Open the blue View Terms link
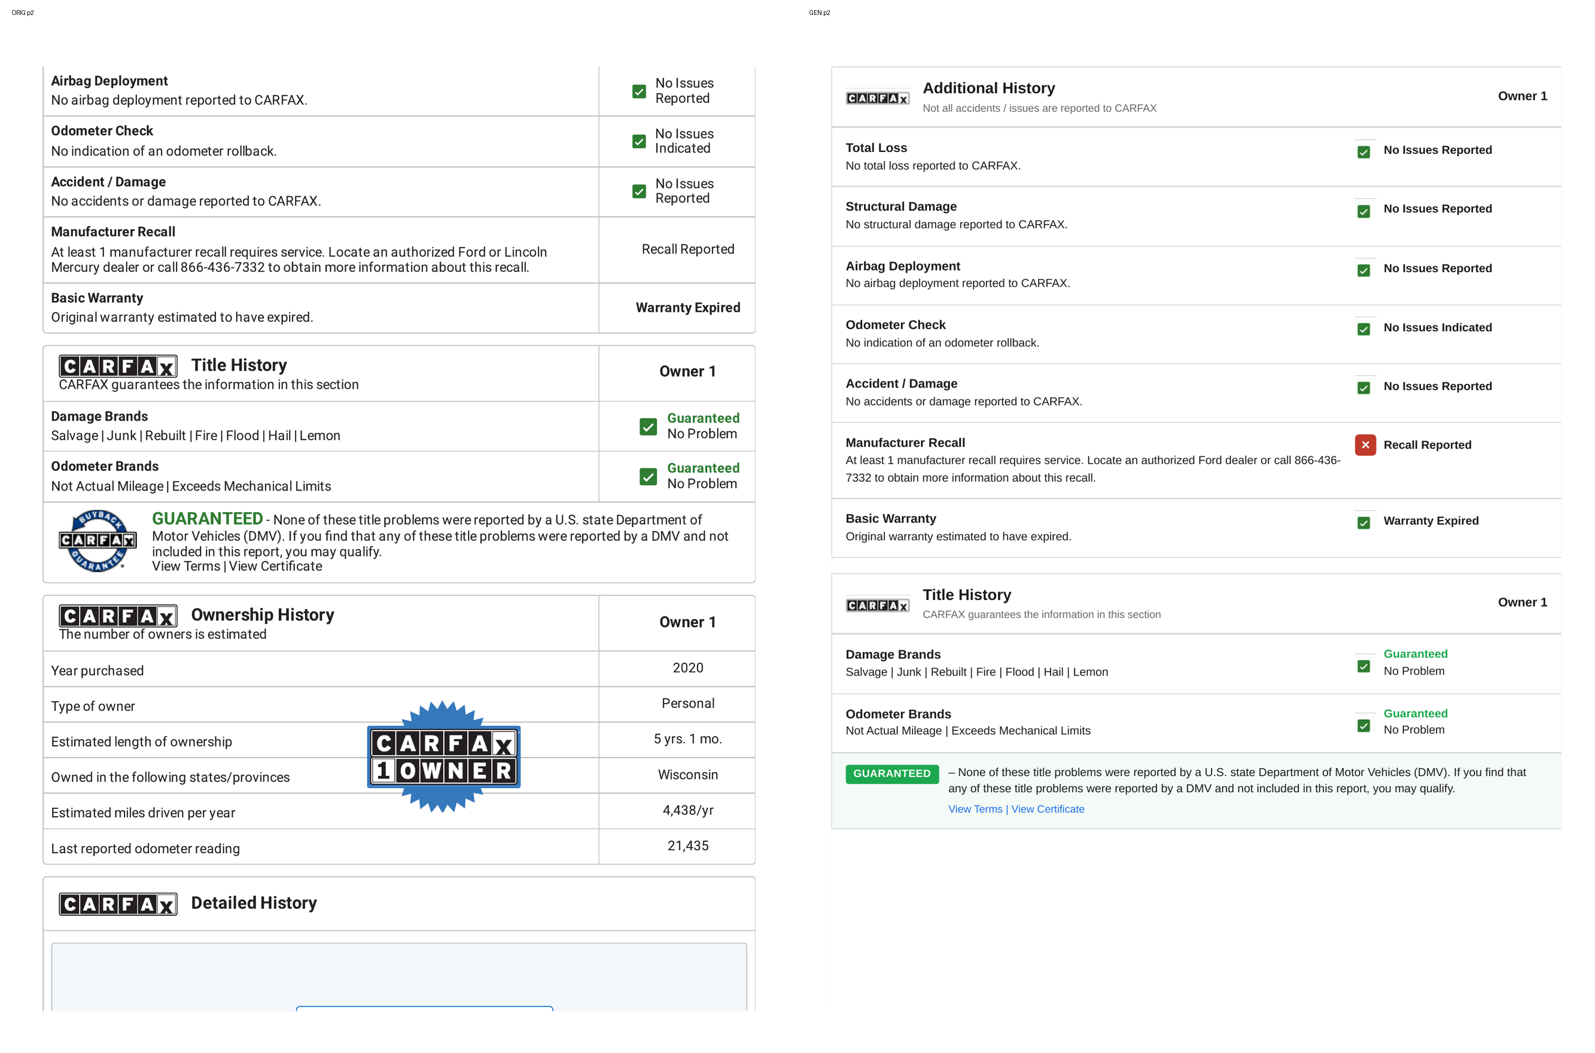1595x1053 pixels. (975, 809)
